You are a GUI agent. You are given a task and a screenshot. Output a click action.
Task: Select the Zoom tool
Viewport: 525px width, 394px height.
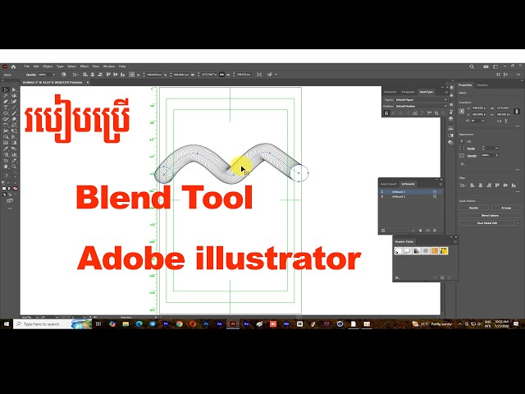(x=14, y=166)
